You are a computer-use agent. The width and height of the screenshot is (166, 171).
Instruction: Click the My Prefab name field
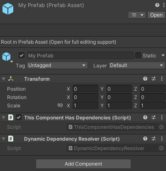(81, 55)
